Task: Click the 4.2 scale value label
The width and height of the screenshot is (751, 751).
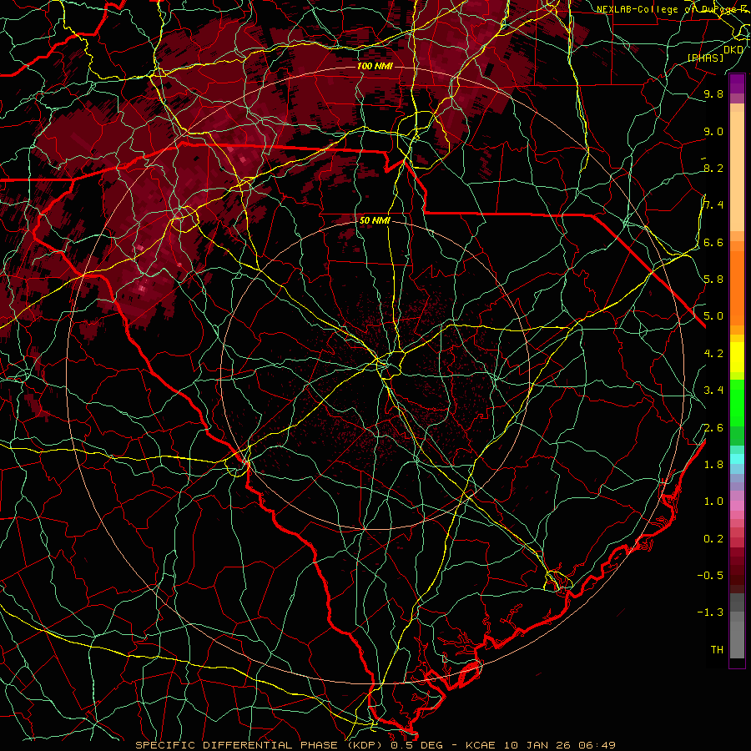Action: [713, 353]
